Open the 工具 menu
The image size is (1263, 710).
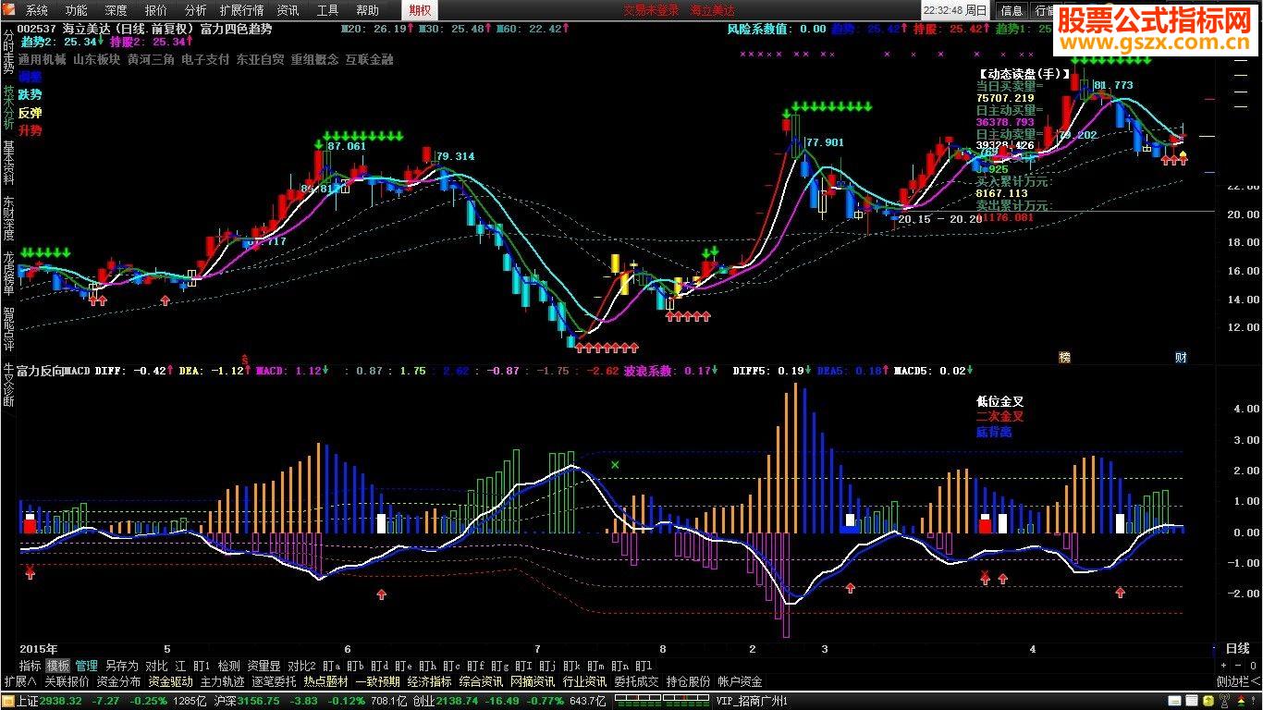327,10
